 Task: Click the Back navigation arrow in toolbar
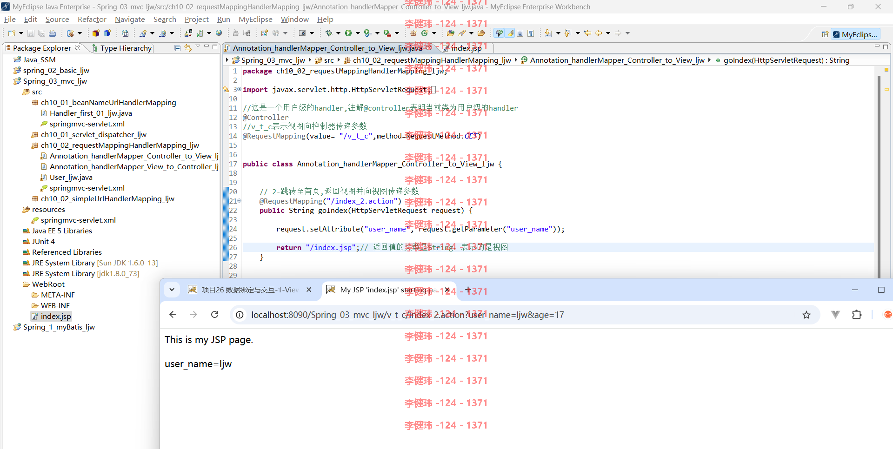click(x=599, y=33)
